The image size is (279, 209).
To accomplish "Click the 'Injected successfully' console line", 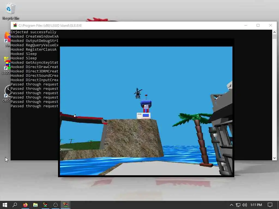I will (34, 32).
